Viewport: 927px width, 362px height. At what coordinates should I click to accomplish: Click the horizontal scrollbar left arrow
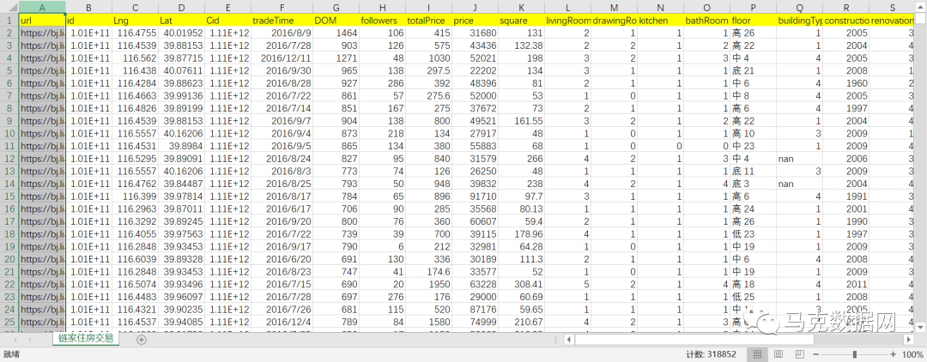tap(568, 340)
